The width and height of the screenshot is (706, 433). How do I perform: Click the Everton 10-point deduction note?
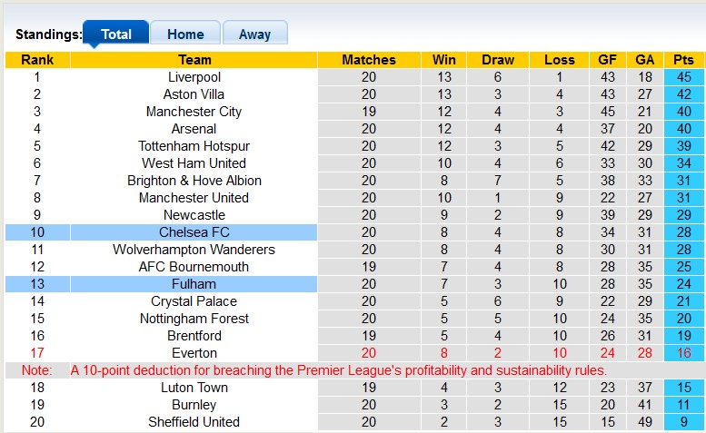pyautogui.click(x=338, y=370)
